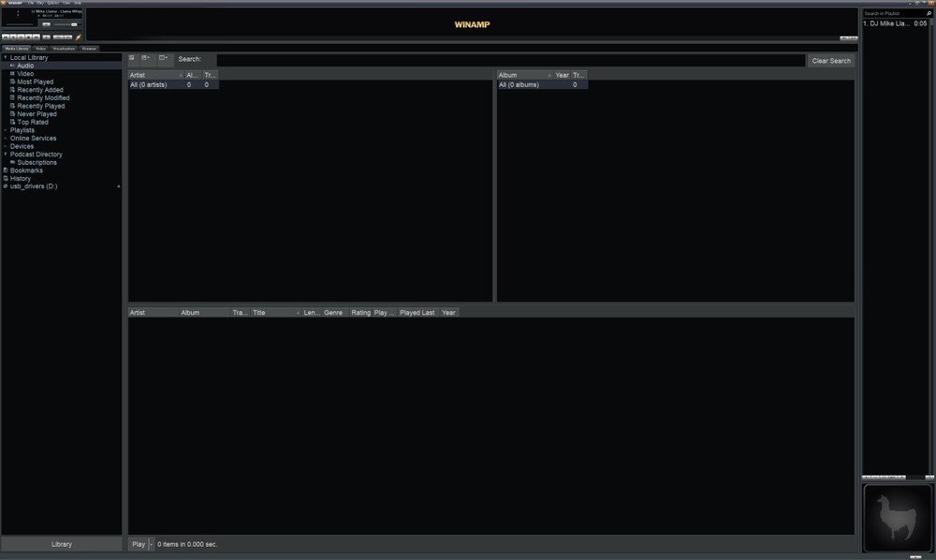Switch to the Video tab

tap(40, 49)
